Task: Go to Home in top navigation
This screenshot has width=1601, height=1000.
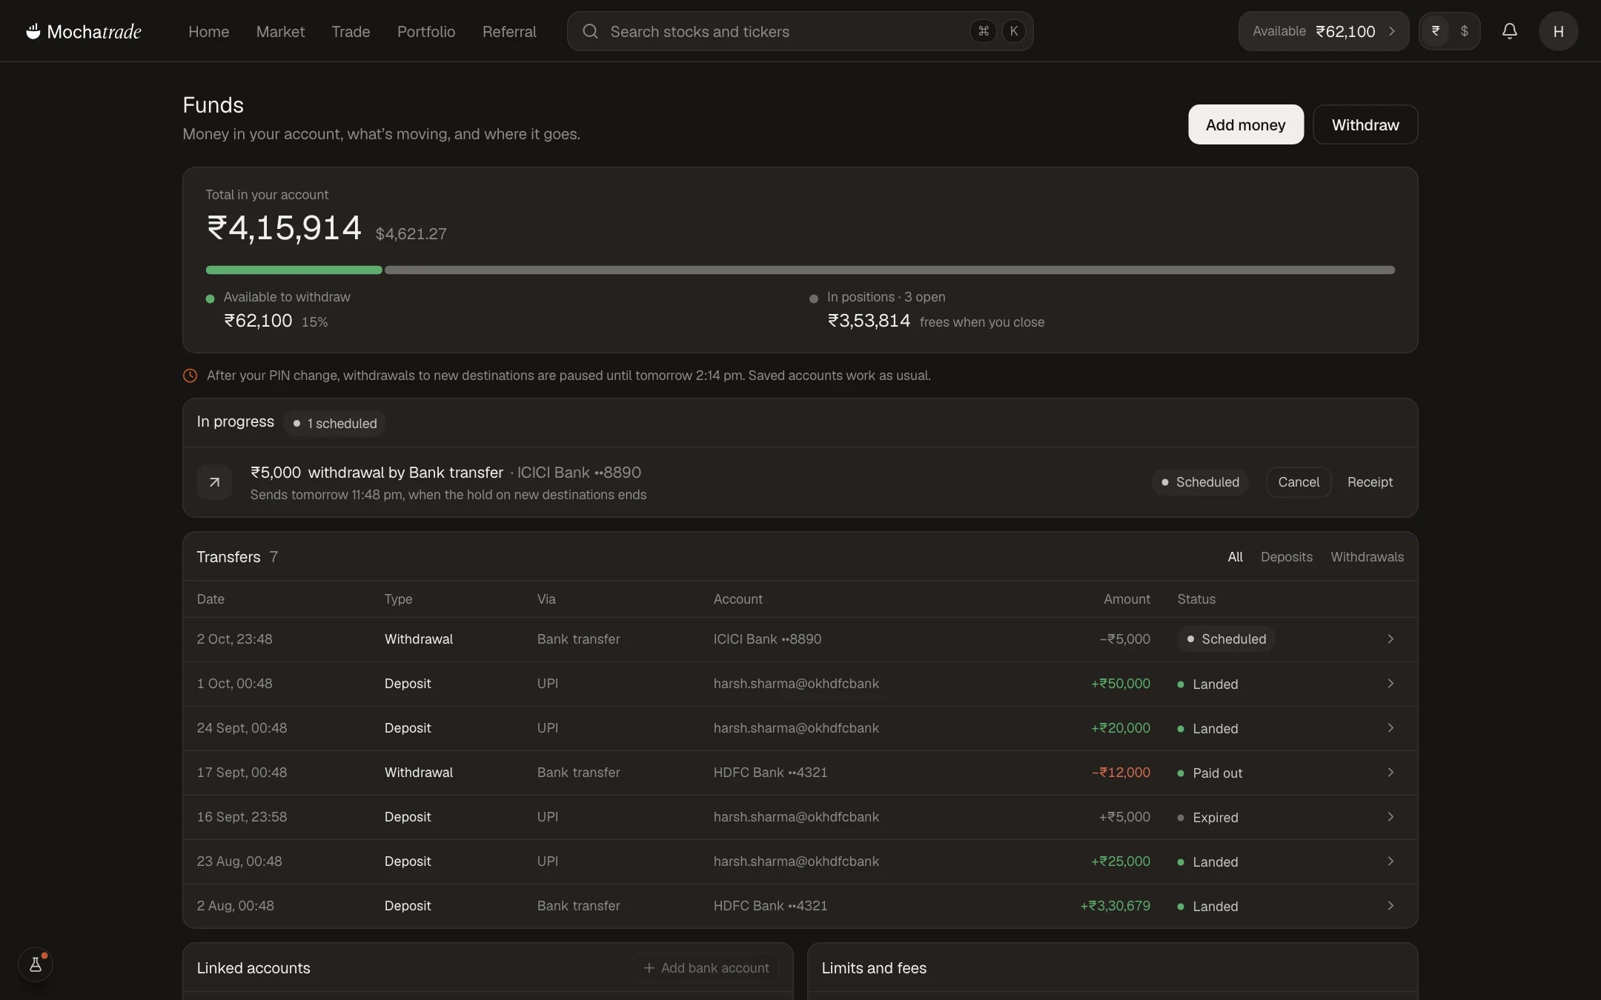Action: click(208, 32)
